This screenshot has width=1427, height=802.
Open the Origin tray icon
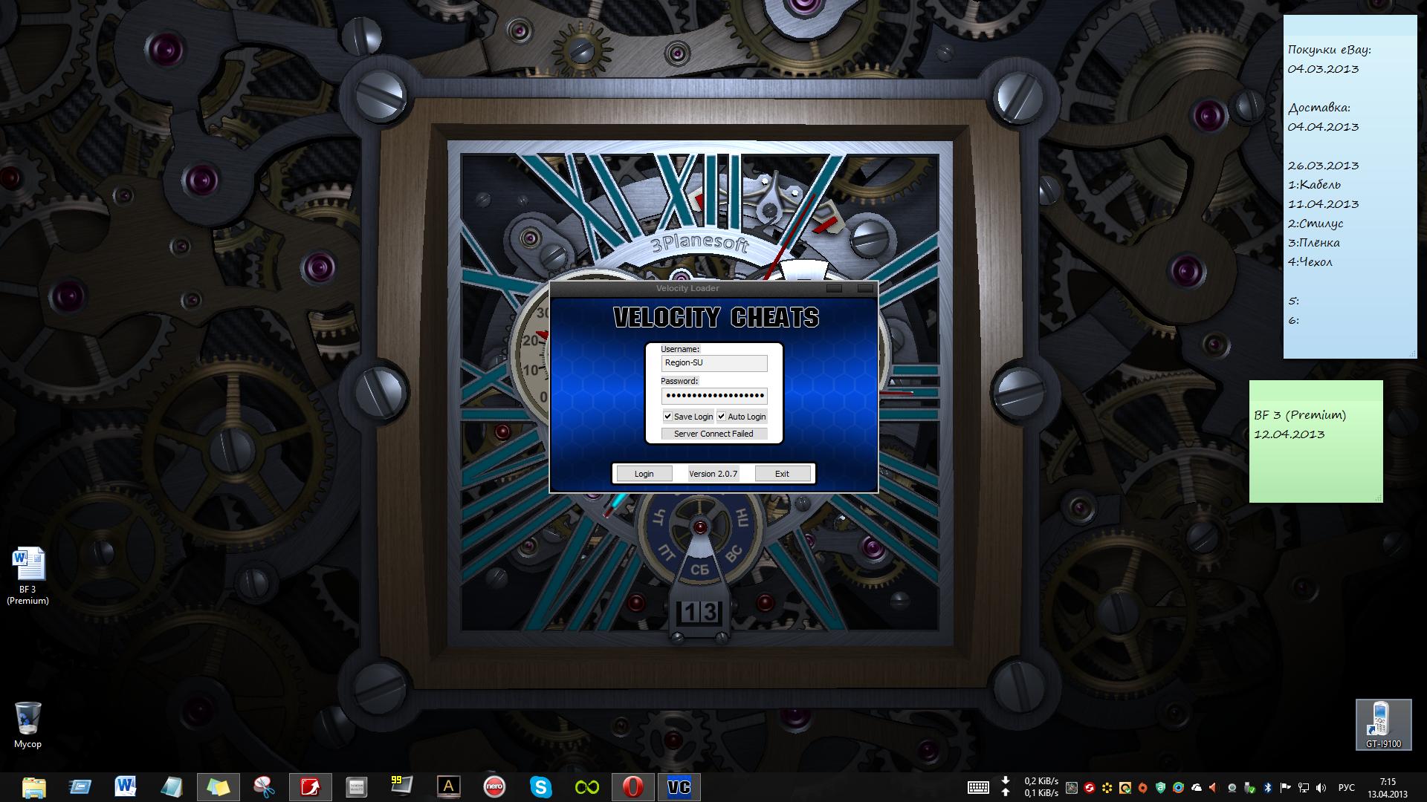[x=1143, y=788]
